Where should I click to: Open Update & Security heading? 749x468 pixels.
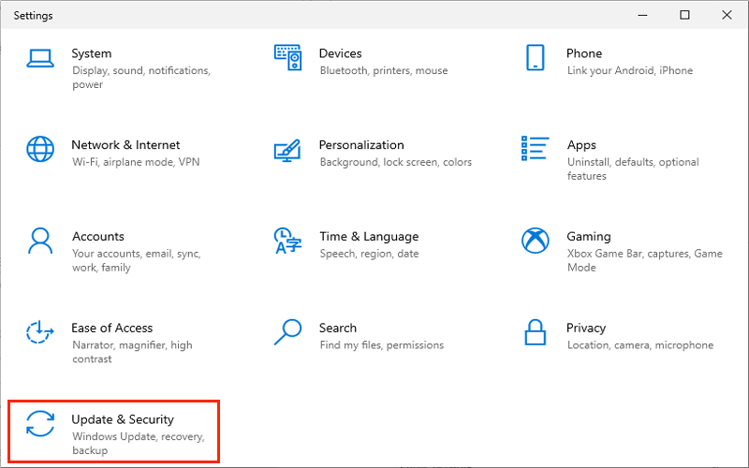[x=123, y=419]
